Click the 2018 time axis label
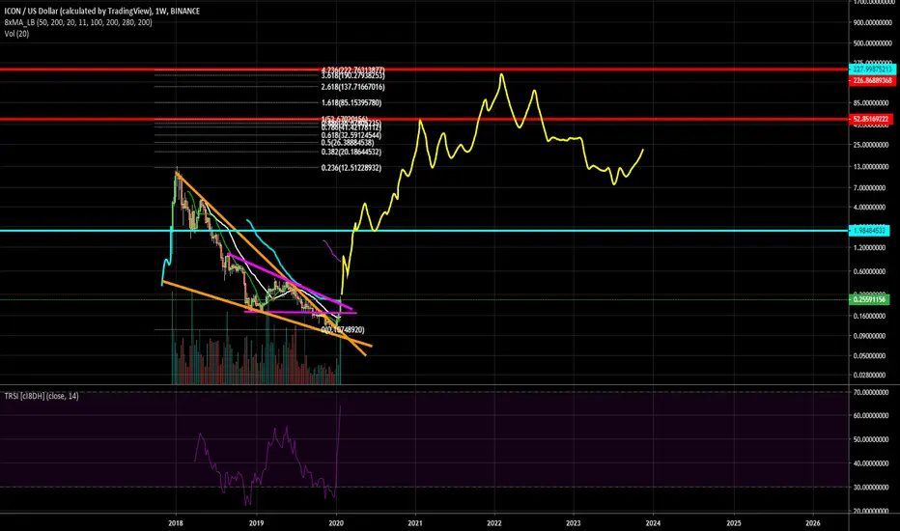 [x=176, y=523]
